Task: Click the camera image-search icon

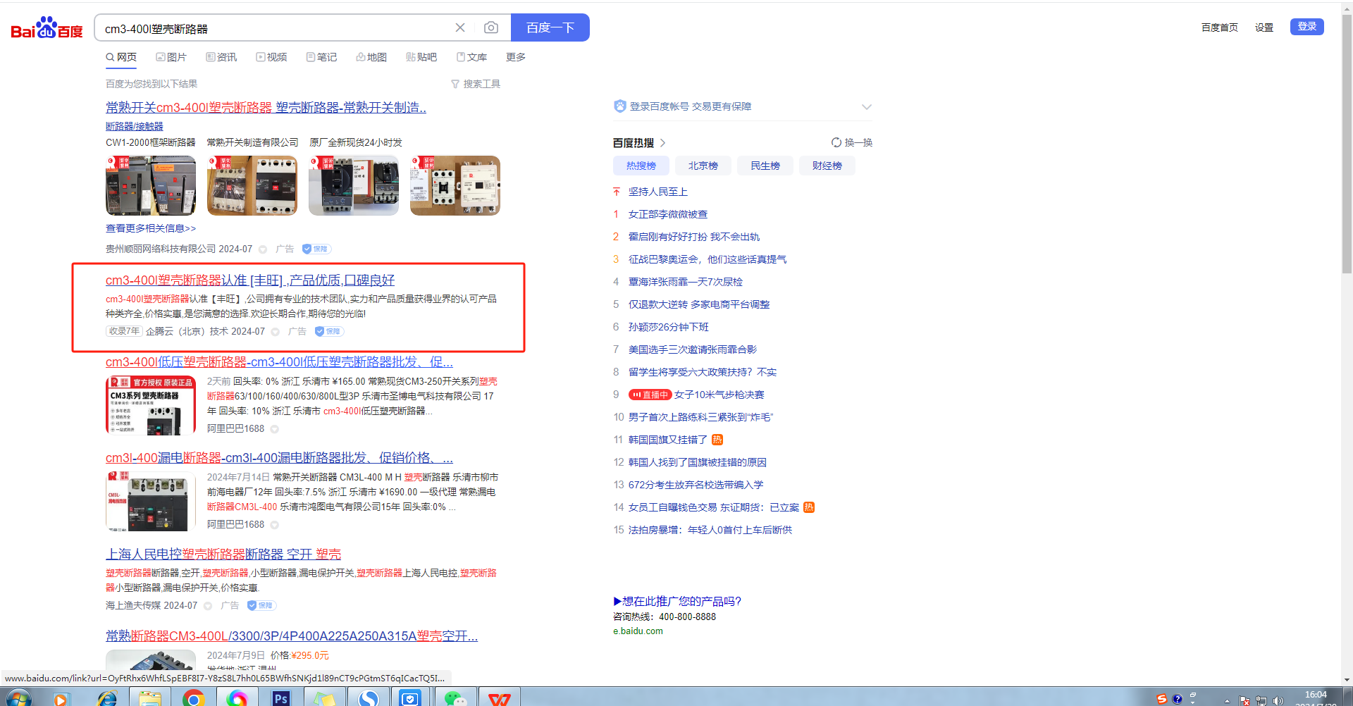Action: pyautogui.click(x=491, y=27)
